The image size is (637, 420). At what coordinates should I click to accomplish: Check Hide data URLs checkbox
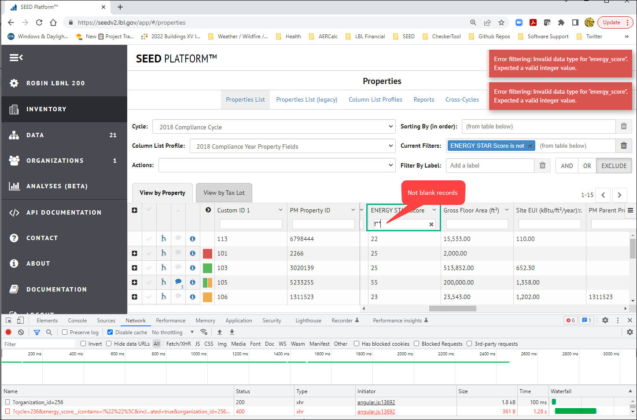(109, 343)
